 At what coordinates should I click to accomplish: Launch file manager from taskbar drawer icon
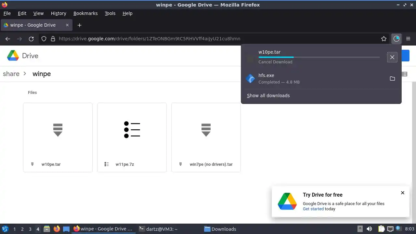tap(47, 229)
